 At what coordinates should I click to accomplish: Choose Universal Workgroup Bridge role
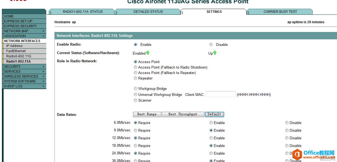pyautogui.click(x=136, y=95)
